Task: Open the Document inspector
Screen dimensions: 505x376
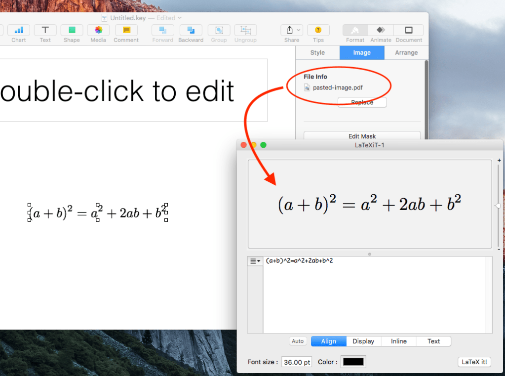Action: [x=409, y=30]
